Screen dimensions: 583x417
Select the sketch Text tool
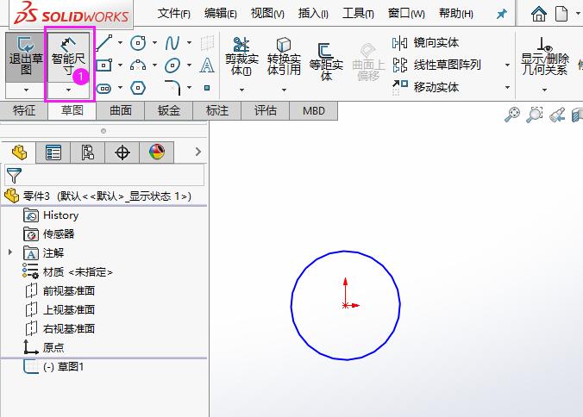tap(207, 65)
